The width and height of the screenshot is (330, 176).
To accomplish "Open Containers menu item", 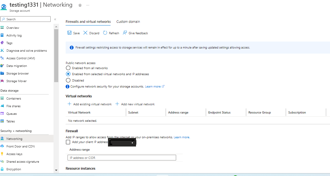I will [x=14, y=99].
